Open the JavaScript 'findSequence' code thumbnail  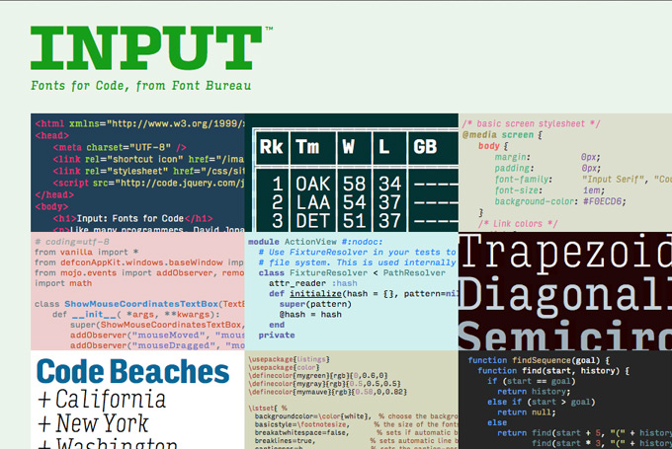coord(565,400)
